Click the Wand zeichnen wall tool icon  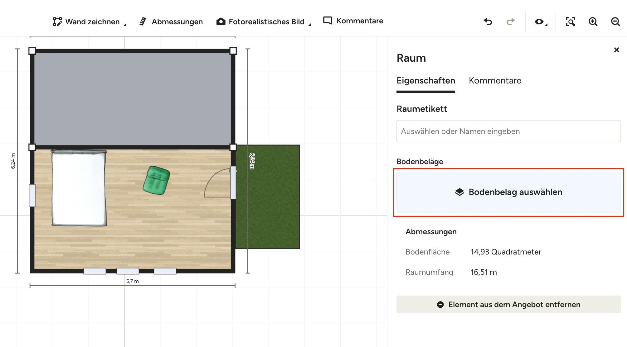57,21
